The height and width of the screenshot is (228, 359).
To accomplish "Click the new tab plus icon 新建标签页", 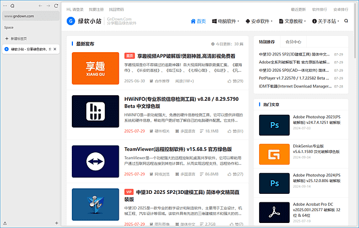I will [7, 38].
